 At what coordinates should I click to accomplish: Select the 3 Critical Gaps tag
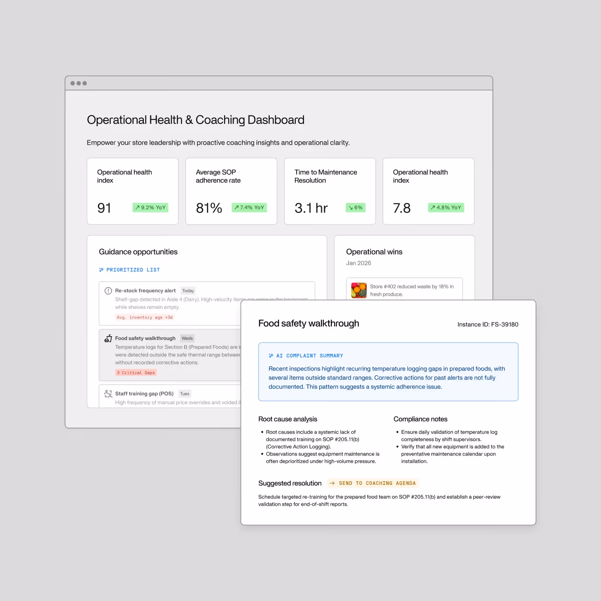(x=136, y=372)
